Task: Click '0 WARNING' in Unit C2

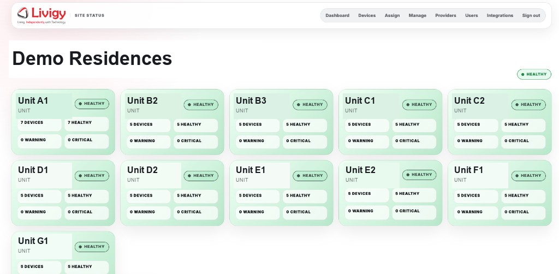Action: [x=476, y=142]
